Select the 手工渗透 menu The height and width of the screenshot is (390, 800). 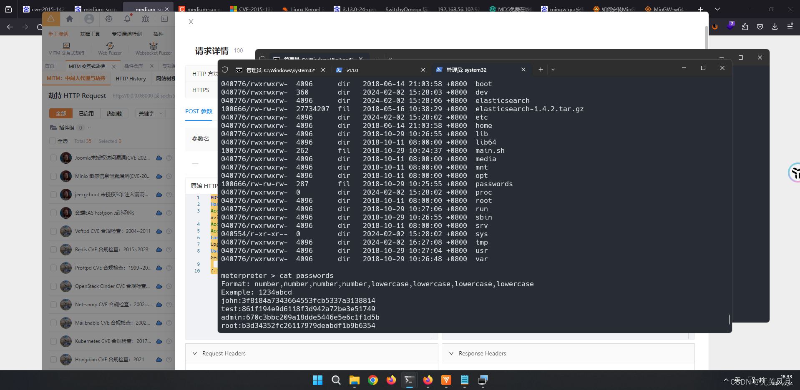(x=58, y=34)
